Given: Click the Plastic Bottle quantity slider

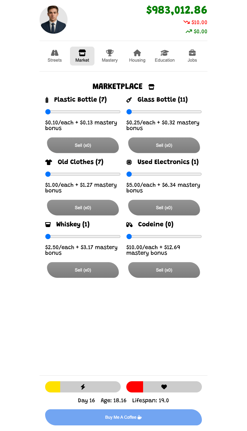Looking at the screenshot, I should click(83, 112).
